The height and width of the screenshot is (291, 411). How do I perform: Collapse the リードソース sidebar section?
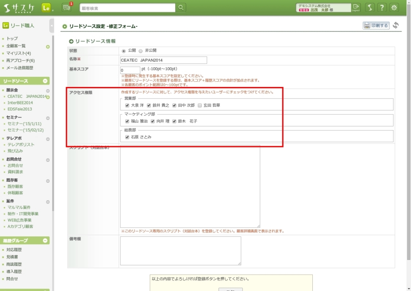45,81
